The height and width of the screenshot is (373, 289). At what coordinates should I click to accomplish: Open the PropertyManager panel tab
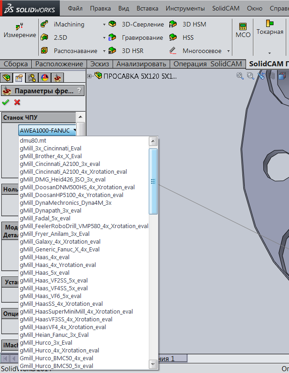coord(19,78)
